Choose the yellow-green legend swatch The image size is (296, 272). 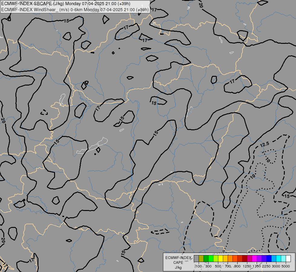coord(216,258)
